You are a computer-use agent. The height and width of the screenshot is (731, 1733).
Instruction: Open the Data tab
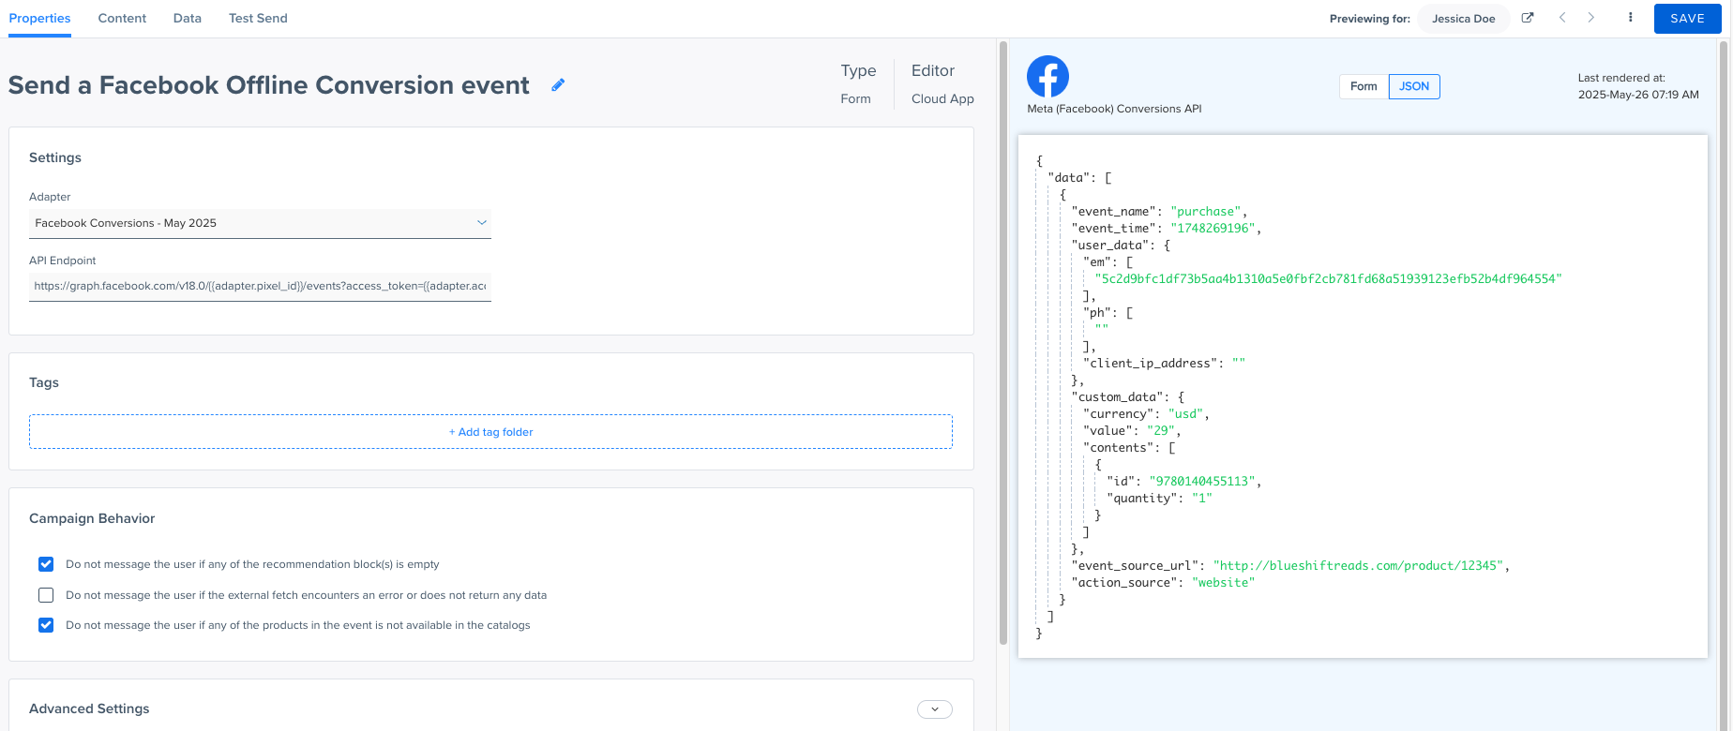188,18
